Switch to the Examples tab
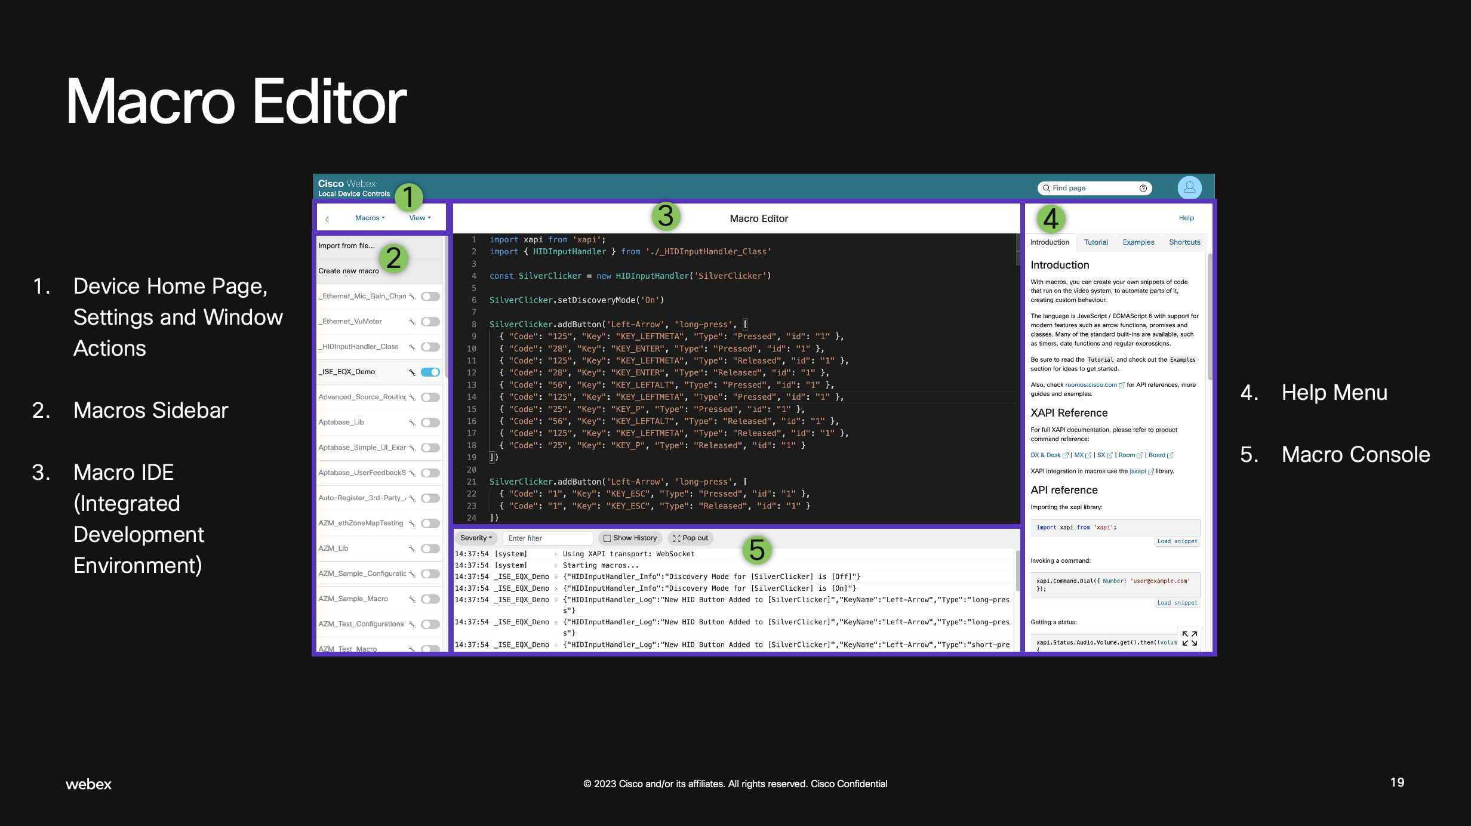The image size is (1471, 826). point(1138,242)
